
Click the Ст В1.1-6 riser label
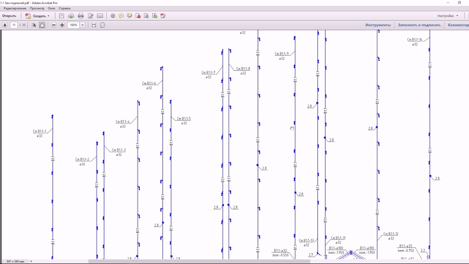(x=149, y=84)
